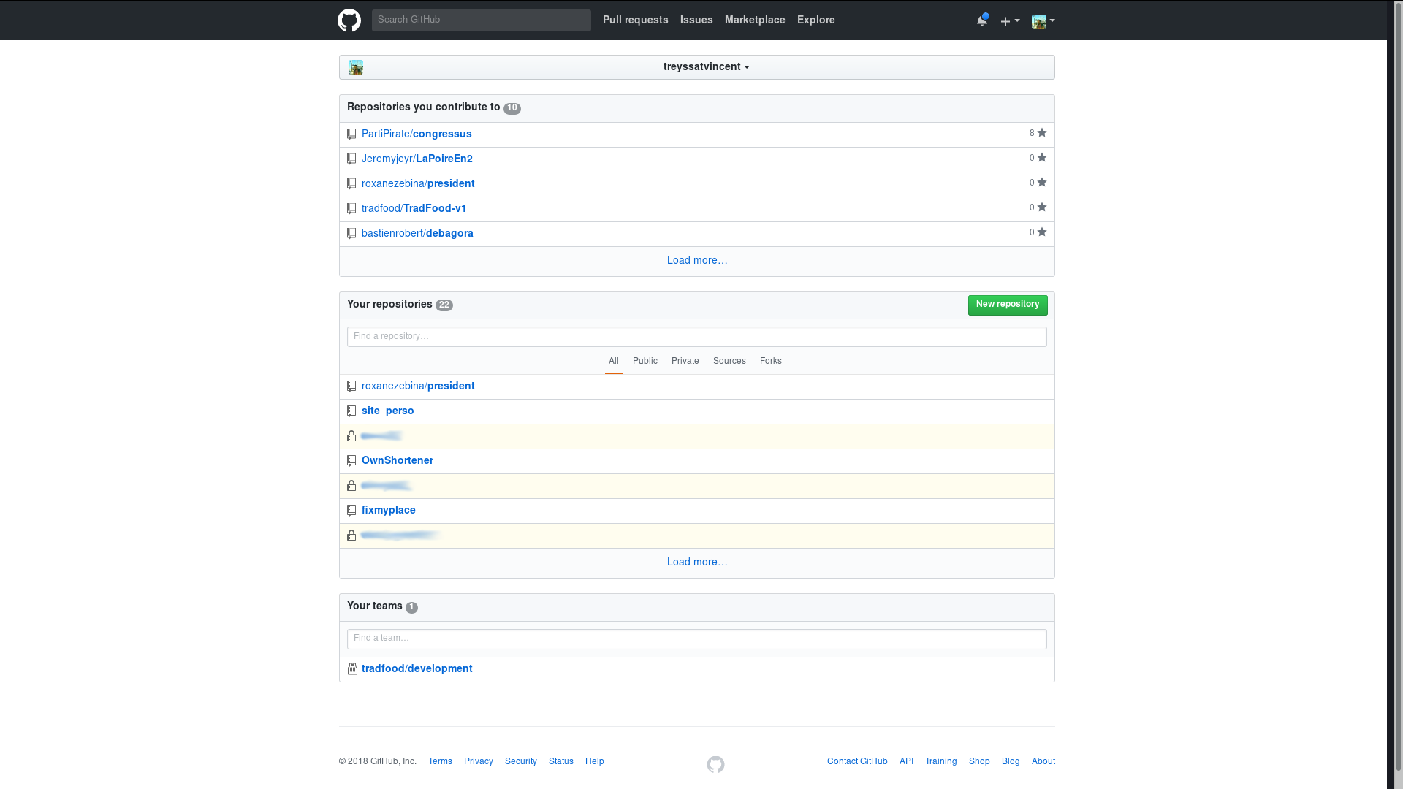1403x789 pixels.
Task: Open the PartiPirate/congressus repository link
Action: click(417, 134)
